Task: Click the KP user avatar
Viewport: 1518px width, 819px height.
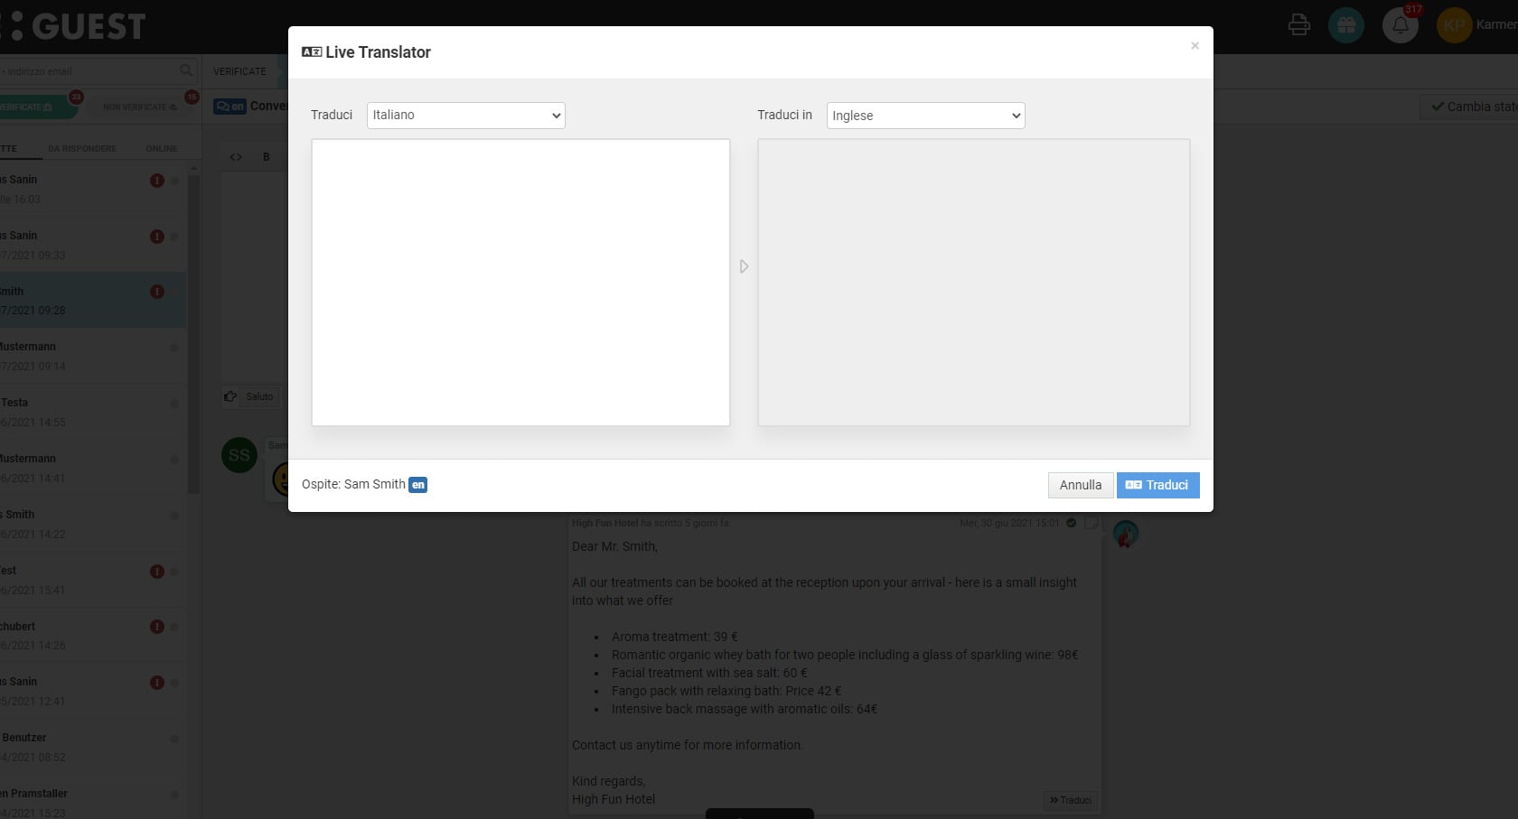Action: pyautogui.click(x=1454, y=25)
